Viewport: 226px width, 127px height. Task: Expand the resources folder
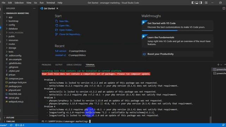[13, 40]
